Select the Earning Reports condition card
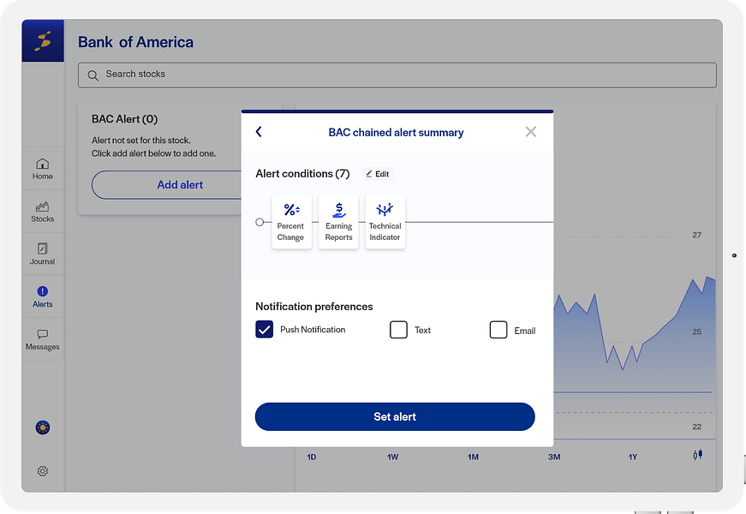Image resolution: width=746 pixels, height=514 pixels. 339,222
